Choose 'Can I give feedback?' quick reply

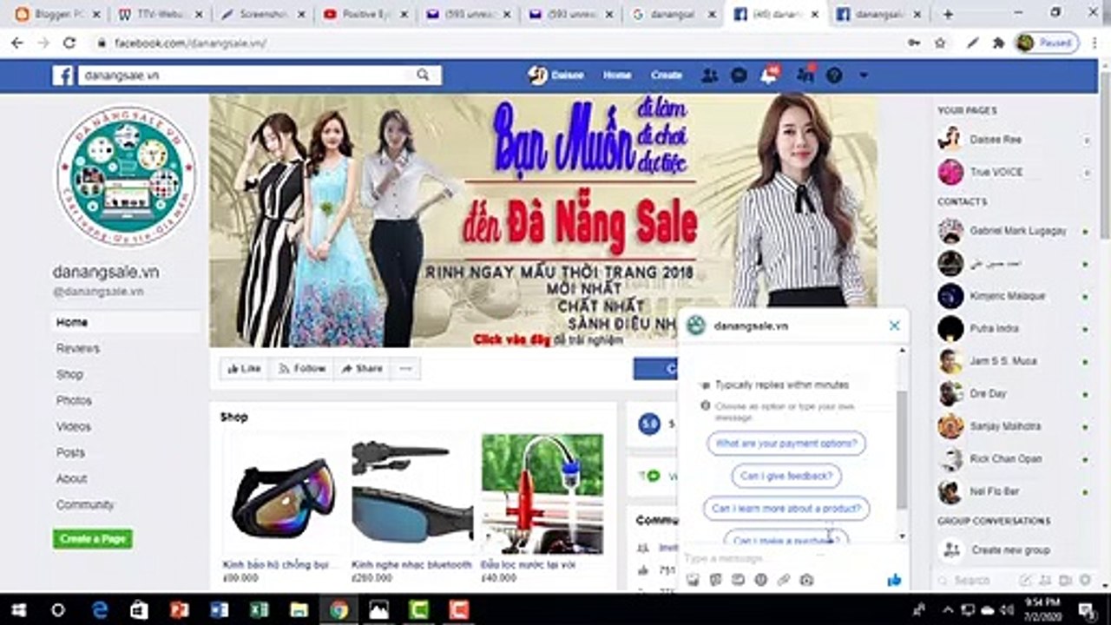pos(786,476)
